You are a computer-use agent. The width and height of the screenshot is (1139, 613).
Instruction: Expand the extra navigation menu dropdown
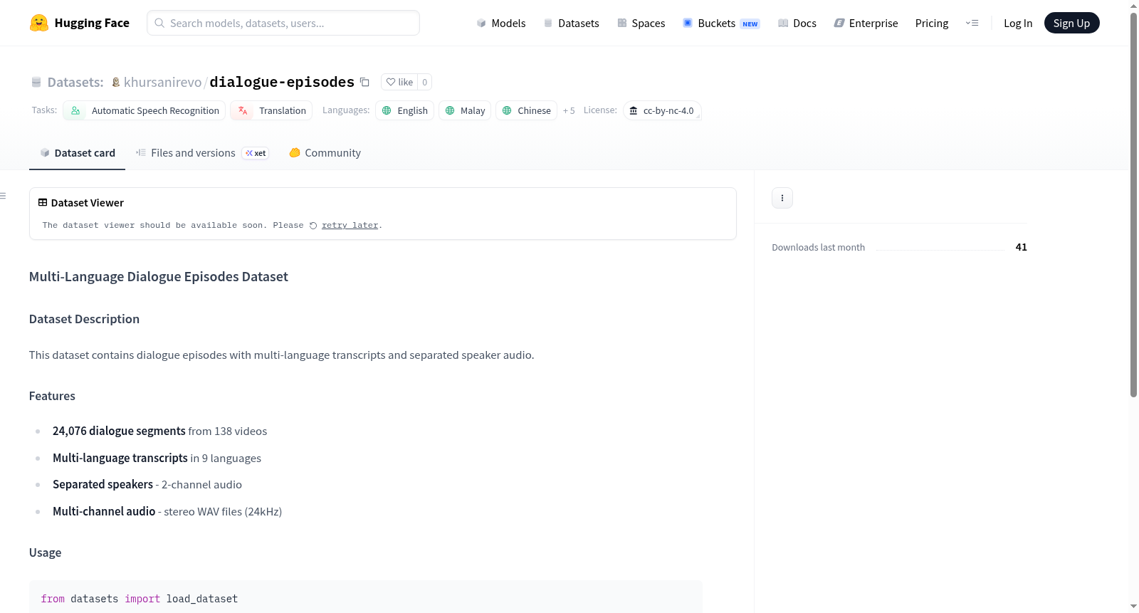[x=972, y=23]
